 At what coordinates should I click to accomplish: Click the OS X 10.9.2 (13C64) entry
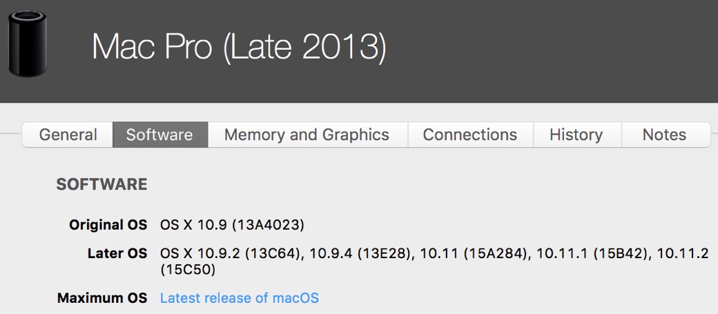click(232, 253)
